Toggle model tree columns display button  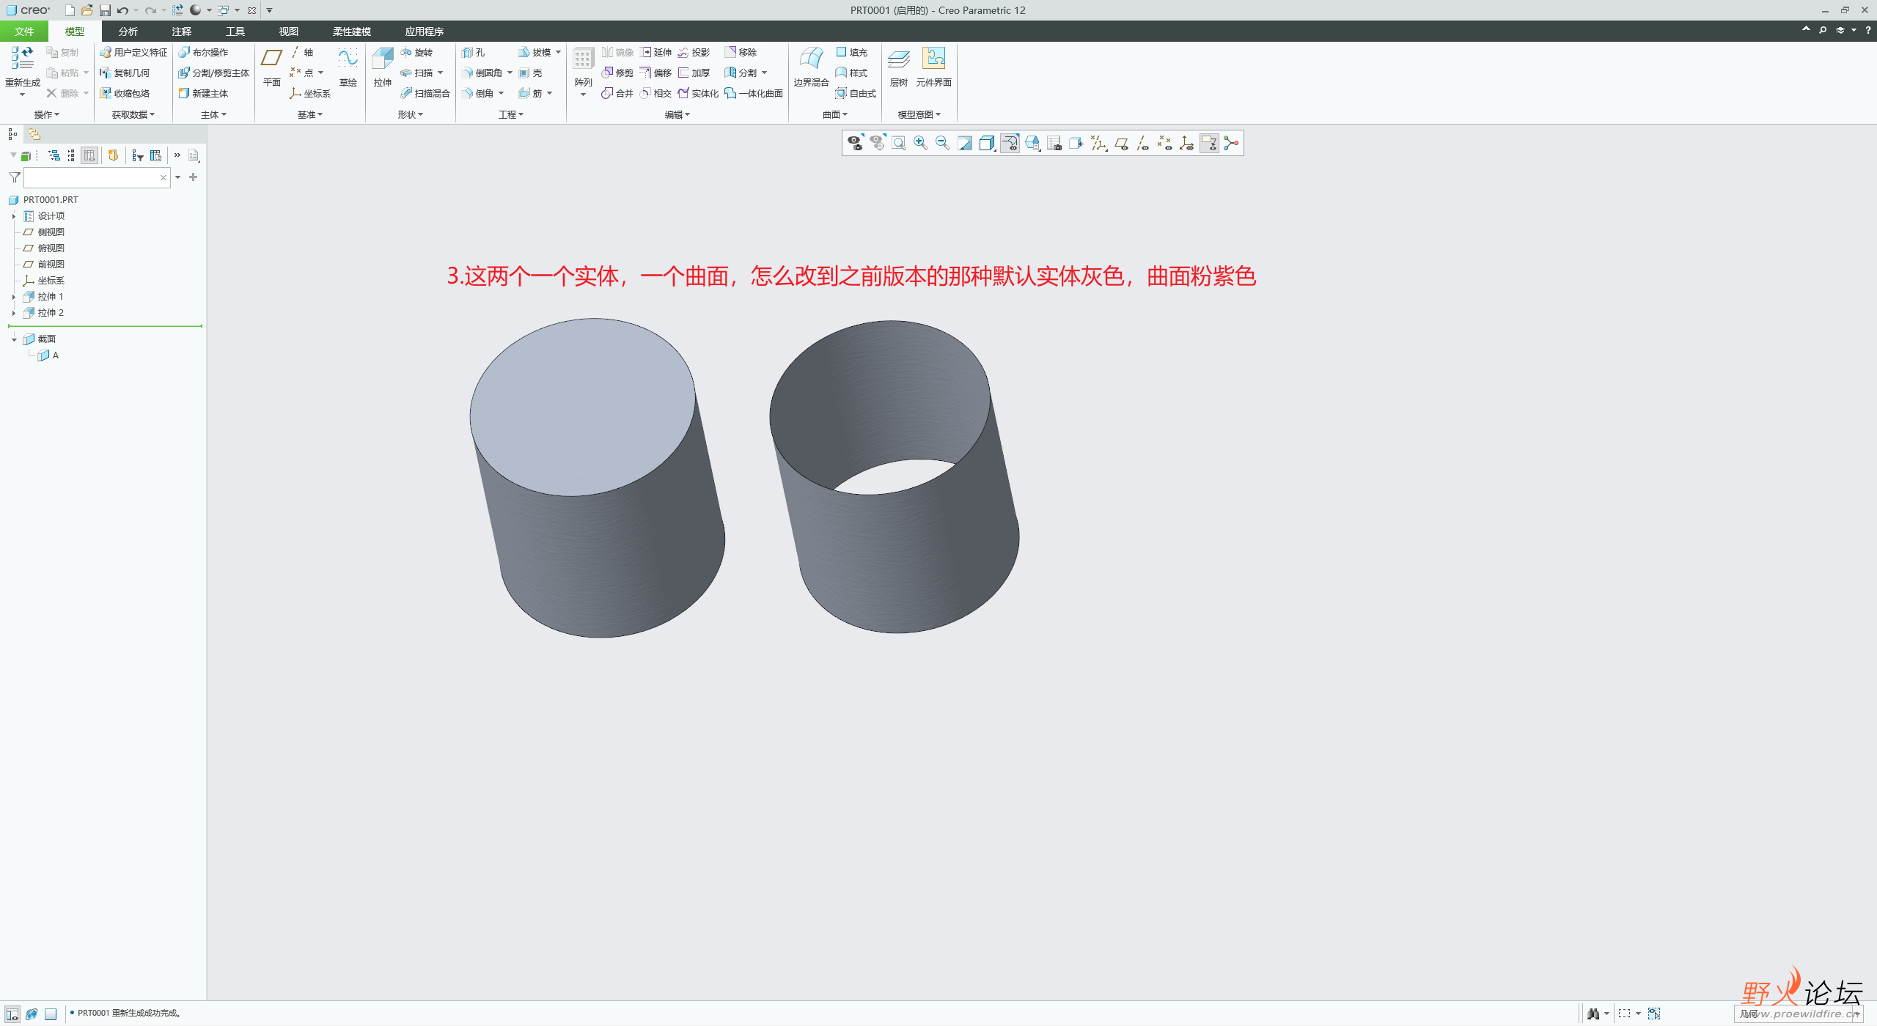[89, 155]
